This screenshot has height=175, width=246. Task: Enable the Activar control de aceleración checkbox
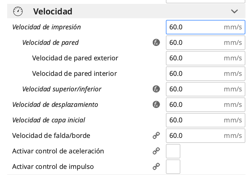point(173,151)
